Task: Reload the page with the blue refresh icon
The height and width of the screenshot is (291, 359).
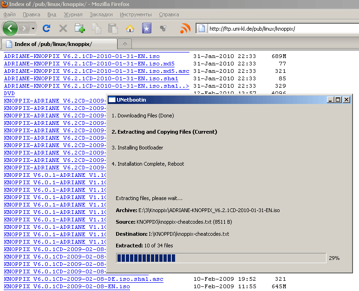Action: (46, 28)
